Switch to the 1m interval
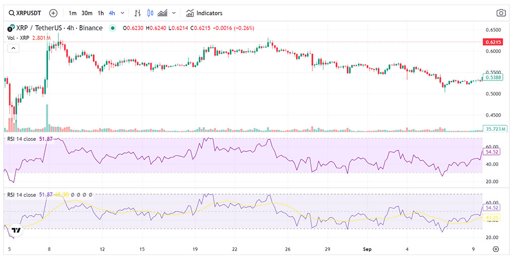 coord(73,13)
